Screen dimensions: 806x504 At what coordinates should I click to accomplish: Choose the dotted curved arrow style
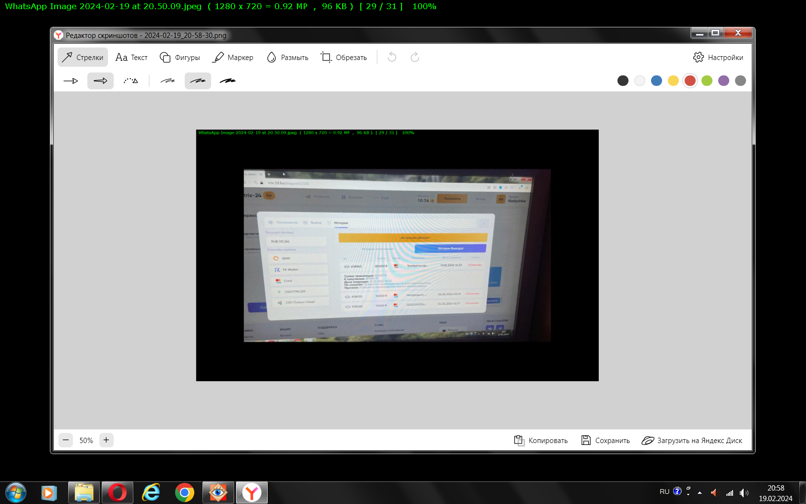click(130, 81)
